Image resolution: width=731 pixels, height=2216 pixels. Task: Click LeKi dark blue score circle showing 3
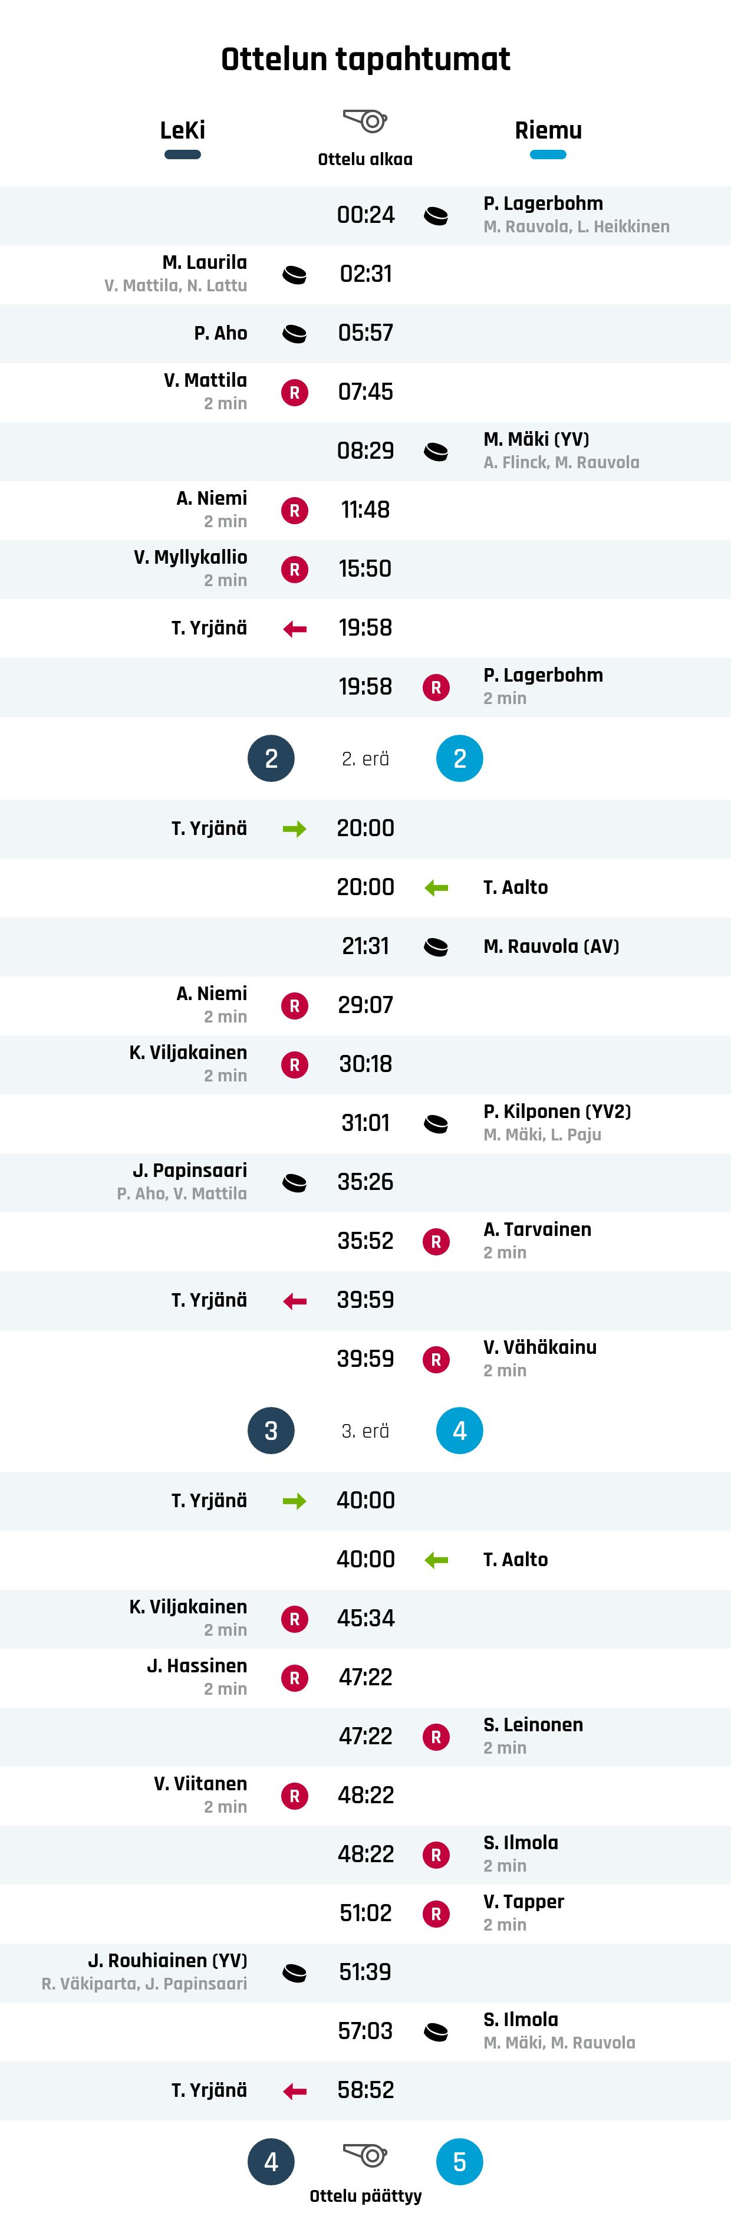271,1431
